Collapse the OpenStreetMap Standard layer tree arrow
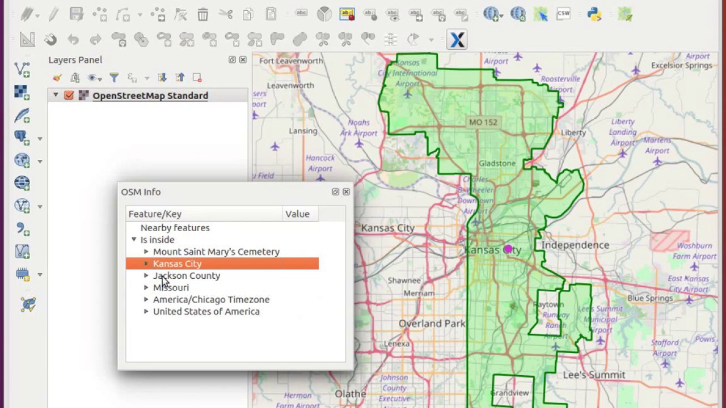Image resolution: width=726 pixels, height=408 pixels. point(56,95)
